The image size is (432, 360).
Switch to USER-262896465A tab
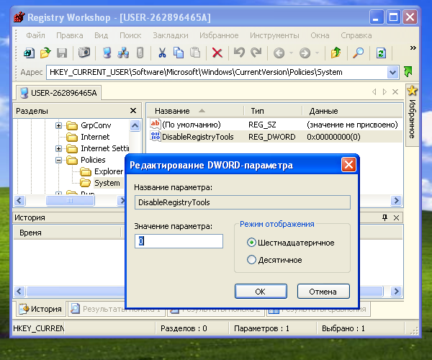pos(59,93)
